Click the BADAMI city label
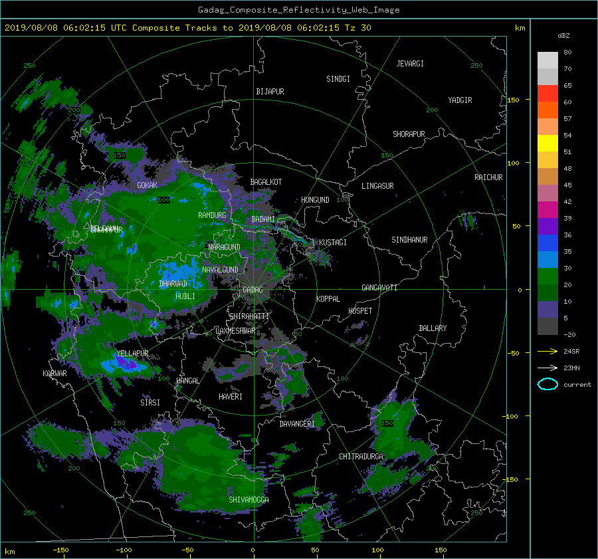Screen dimensions: 598x559 pyautogui.click(x=263, y=219)
